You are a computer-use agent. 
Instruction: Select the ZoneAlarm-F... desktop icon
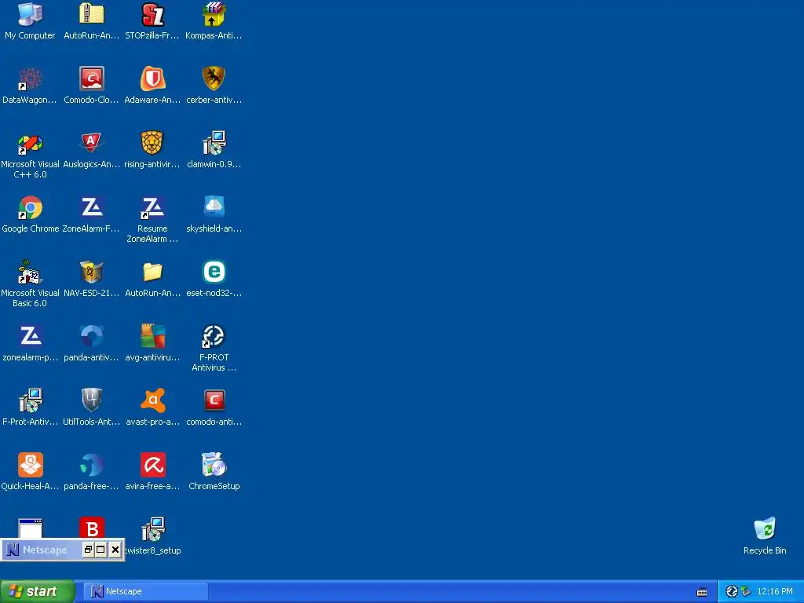point(91,207)
